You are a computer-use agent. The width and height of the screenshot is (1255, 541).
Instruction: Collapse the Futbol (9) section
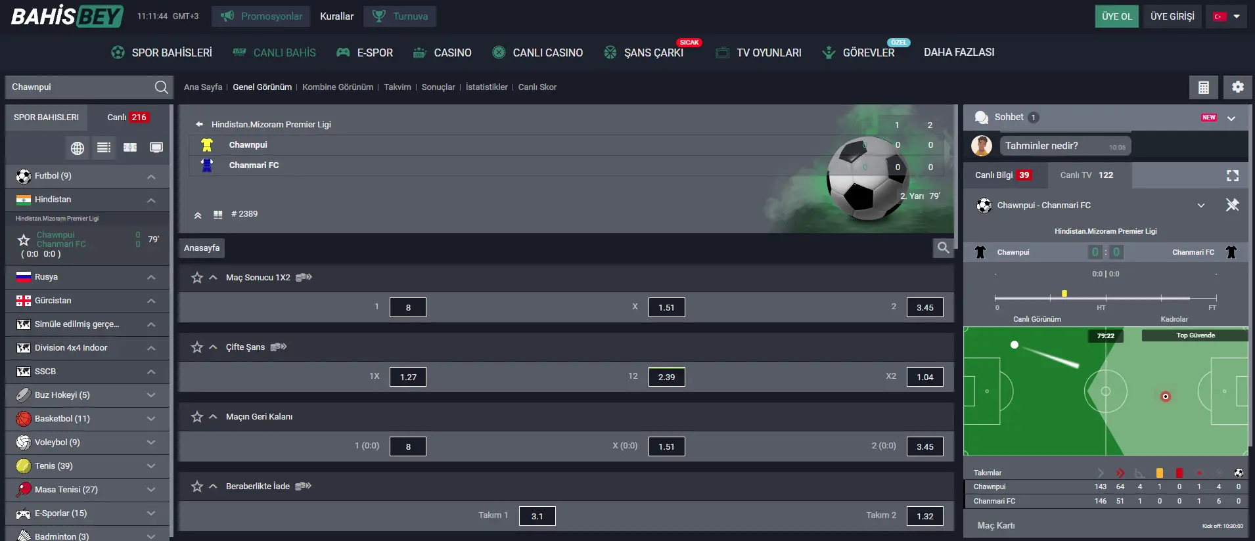click(x=151, y=177)
